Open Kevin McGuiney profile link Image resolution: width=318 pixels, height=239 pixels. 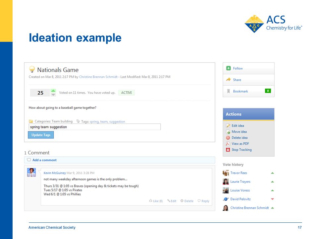pyautogui.click(x=55, y=173)
